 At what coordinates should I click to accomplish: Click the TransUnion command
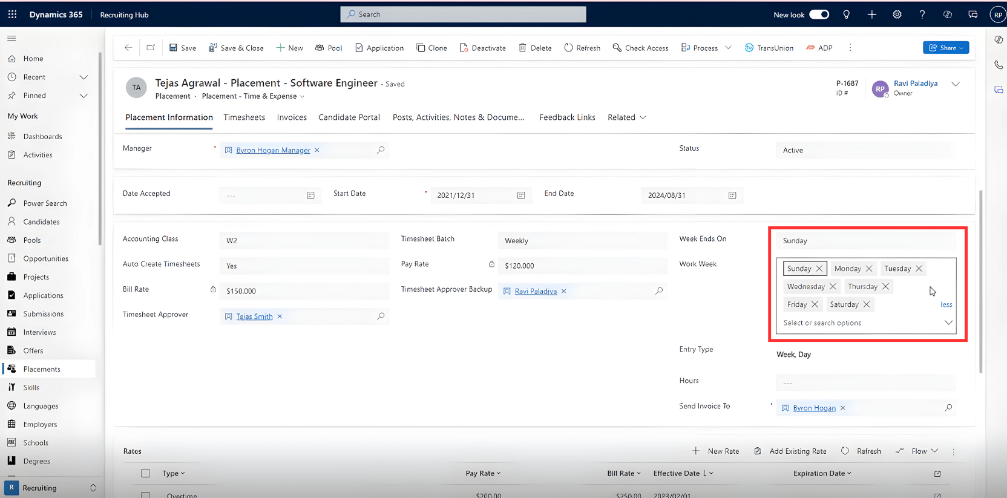point(769,48)
